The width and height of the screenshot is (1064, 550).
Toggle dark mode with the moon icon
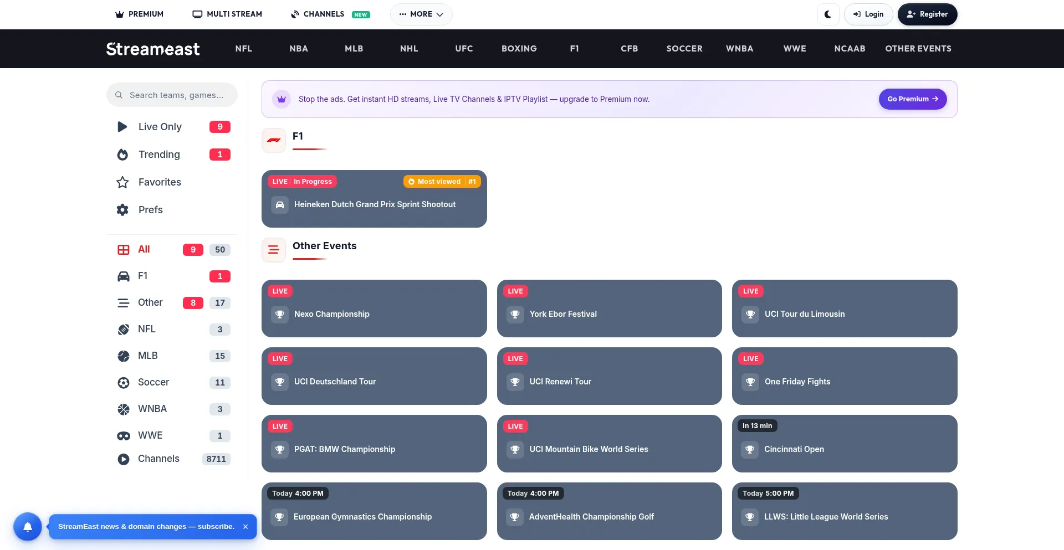tap(828, 14)
